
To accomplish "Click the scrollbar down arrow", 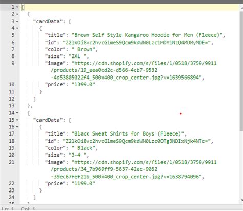I will [241, 200].
